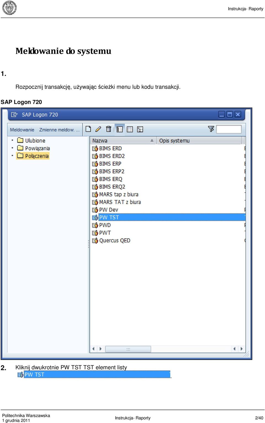
Task: Close the SAP Logon 720 window
Action: (x=238, y=115)
